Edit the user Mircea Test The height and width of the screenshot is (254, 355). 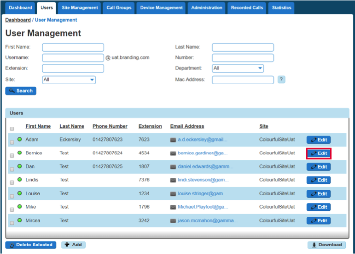(319, 221)
